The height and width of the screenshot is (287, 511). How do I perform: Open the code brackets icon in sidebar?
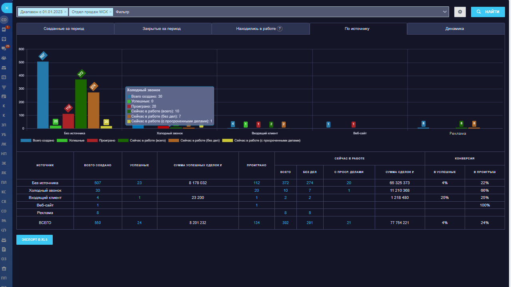tap(4, 230)
